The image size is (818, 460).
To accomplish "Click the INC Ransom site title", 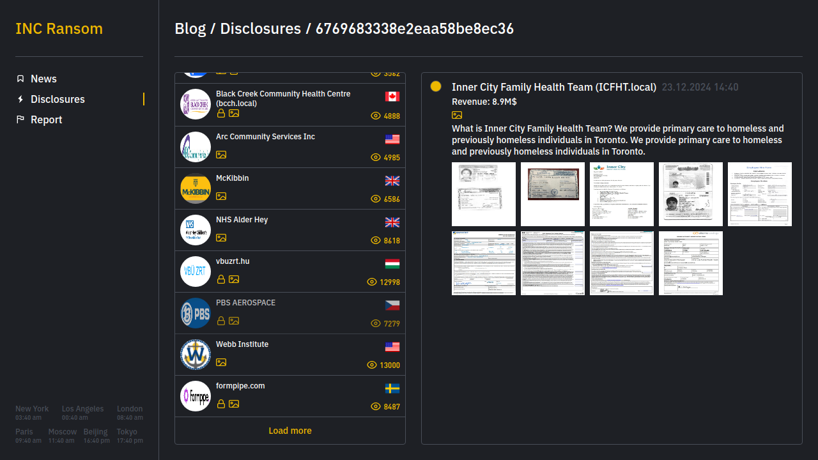I will tap(59, 29).
